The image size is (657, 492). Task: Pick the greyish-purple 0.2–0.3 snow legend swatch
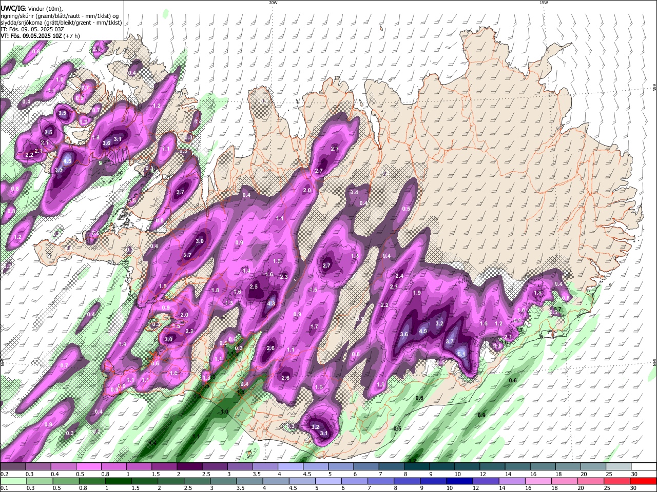tap(13, 467)
